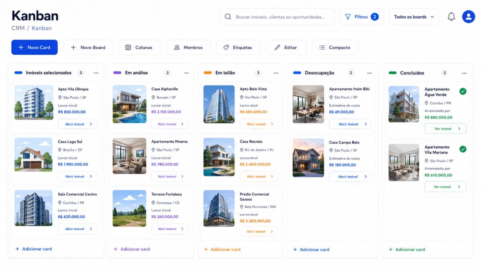Open the Todos os boards dropdown
This screenshot has height=270, width=481.
(414, 17)
